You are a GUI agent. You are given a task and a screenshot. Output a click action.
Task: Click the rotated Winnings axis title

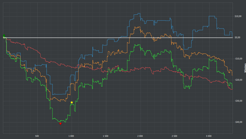(x=245, y=68)
